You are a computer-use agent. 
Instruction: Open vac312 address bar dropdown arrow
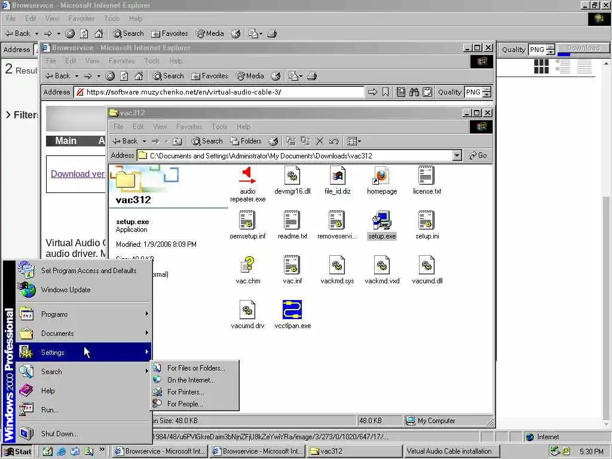coord(457,155)
